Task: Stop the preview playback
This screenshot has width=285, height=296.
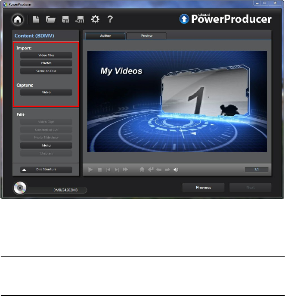Action: coord(100,170)
